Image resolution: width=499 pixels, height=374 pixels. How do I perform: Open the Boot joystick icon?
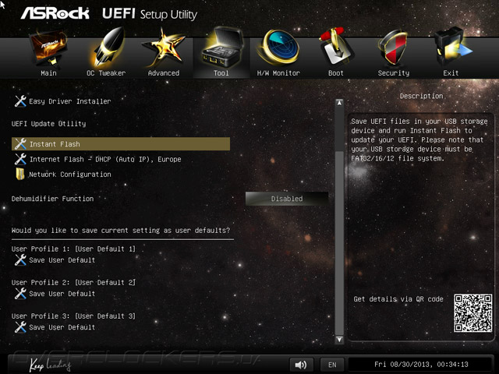click(x=336, y=47)
